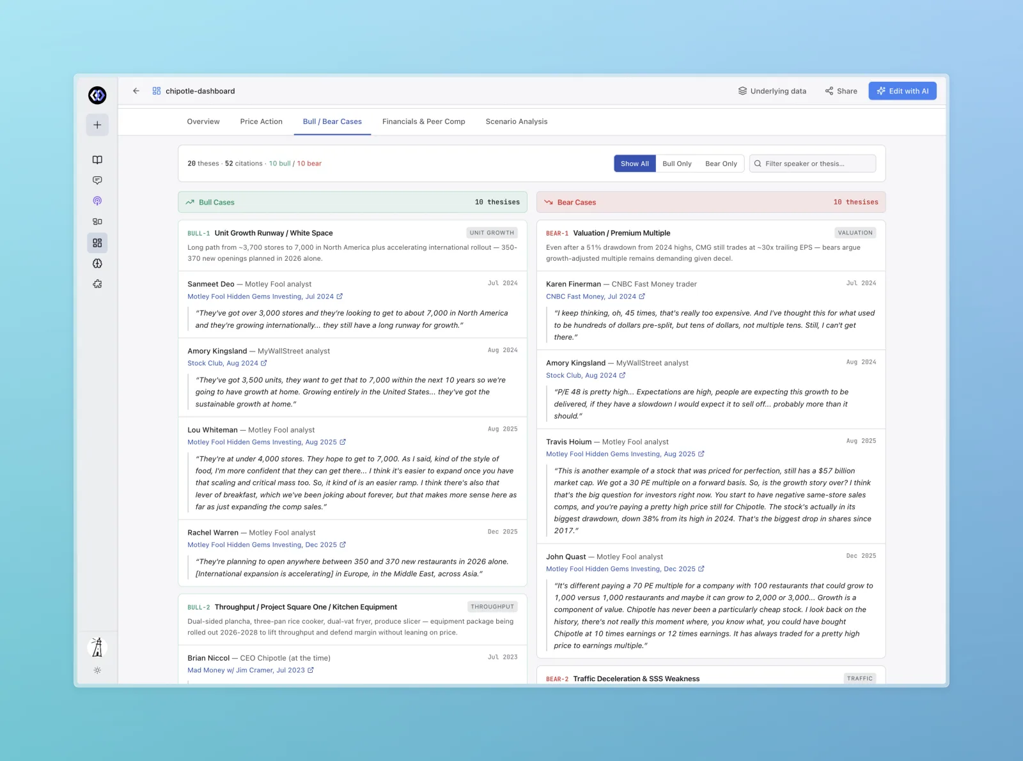Viewport: 1023px width, 761px height.
Task: Click the Bull Cases column header
Action: pyautogui.click(x=352, y=202)
